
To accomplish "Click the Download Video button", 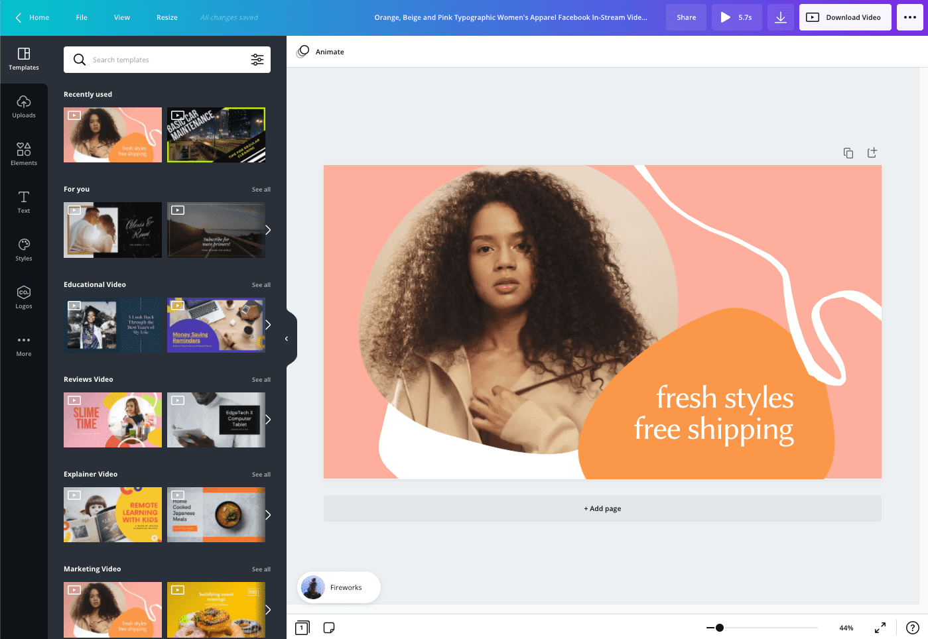I will point(844,17).
